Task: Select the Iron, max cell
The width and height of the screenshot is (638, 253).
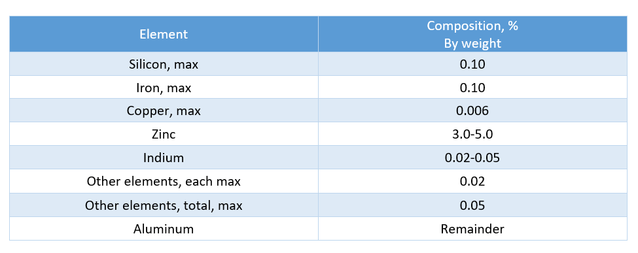Action: coord(164,88)
